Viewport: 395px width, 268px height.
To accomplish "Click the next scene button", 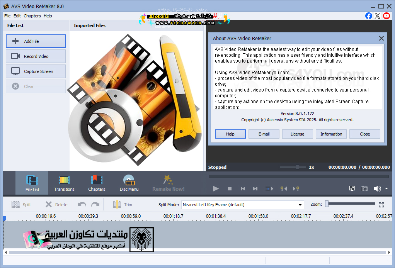I will pyautogui.click(x=269, y=188).
